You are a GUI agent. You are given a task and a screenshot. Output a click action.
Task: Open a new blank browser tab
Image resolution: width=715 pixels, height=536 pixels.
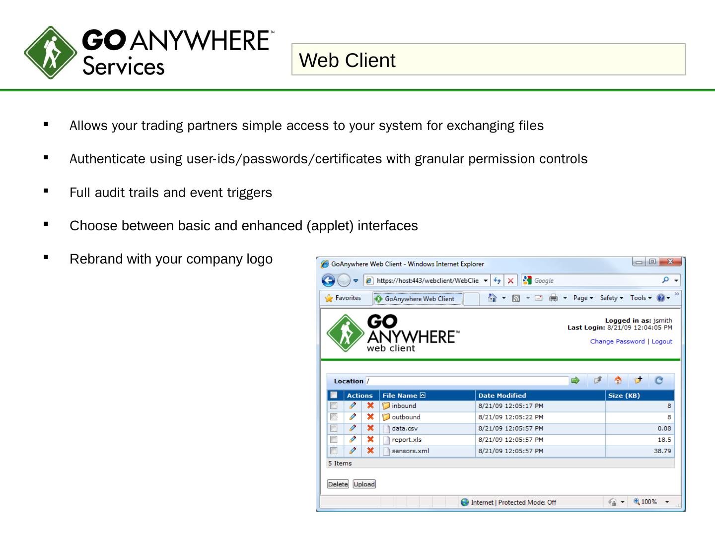pyautogui.click(x=472, y=299)
